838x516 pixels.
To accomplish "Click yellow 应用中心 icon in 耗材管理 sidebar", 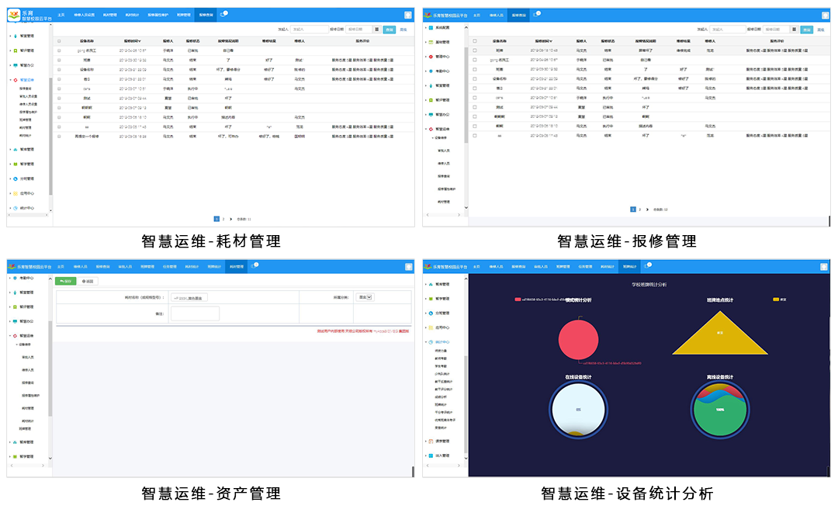I will pos(16,193).
